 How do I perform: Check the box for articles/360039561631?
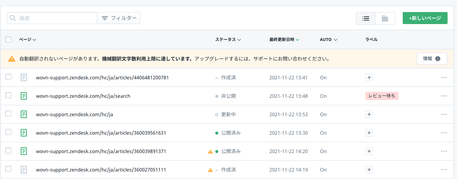[x=8, y=132]
